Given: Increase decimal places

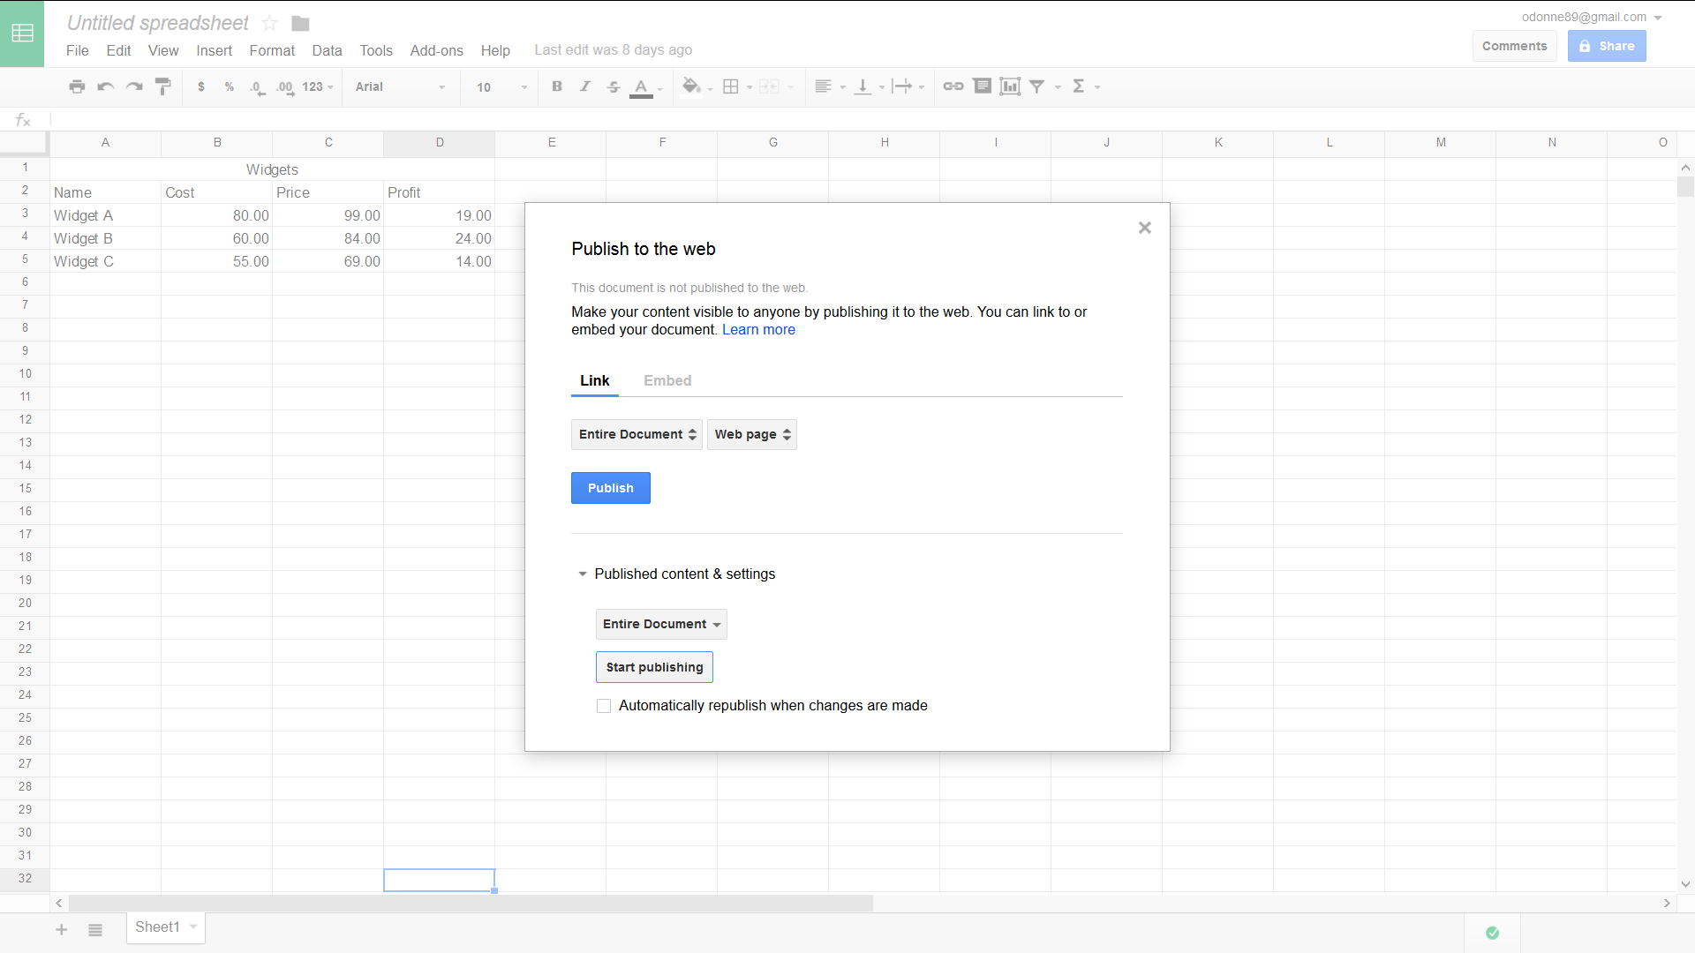Looking at the screenshot, I should tap(284, 87).
